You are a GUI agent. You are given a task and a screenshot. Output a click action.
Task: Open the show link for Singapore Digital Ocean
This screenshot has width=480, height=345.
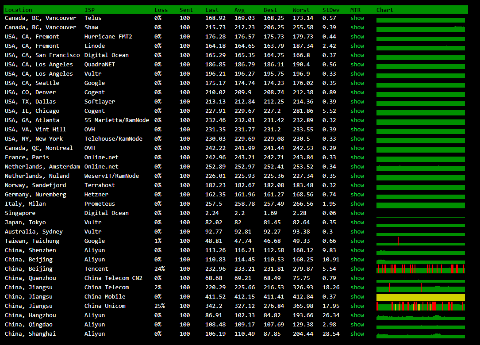tap(357, 213)
